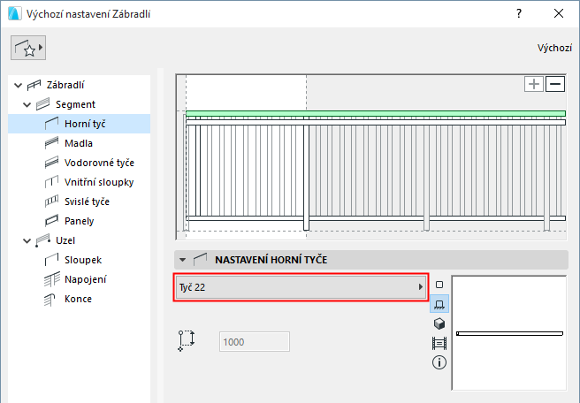Click the Madla icon
This screenshot has height=403, width=580.
click(51, 142)
